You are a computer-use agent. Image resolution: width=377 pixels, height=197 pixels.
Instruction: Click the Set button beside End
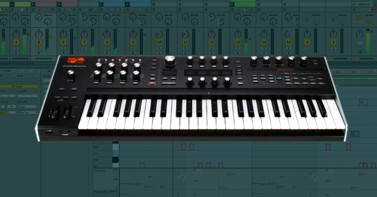35,76
